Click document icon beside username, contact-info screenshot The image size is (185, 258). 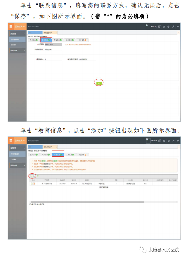(159, 27)
